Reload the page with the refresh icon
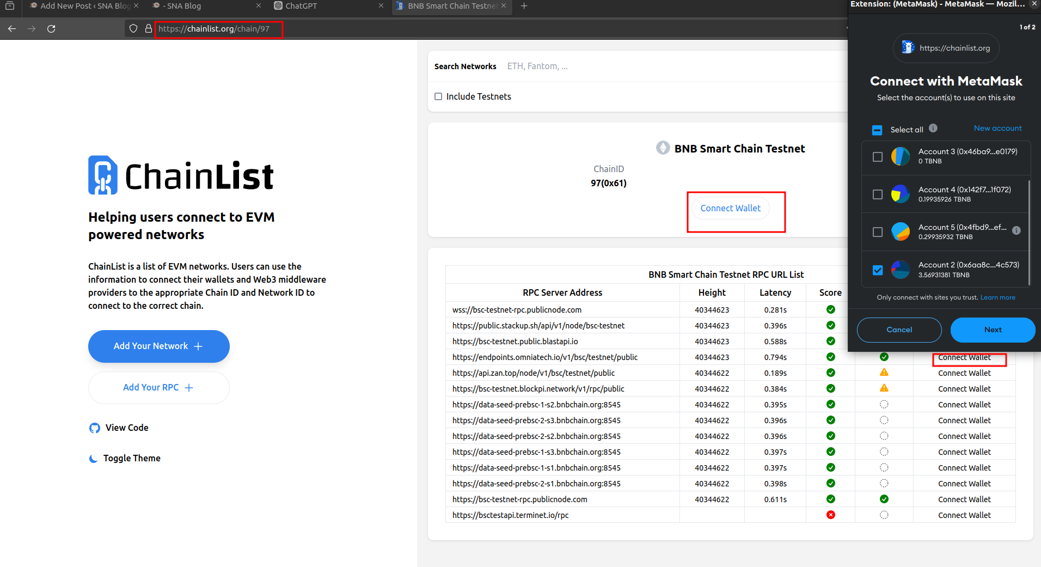The image size is (1041, 567). (x=51, y=29)
